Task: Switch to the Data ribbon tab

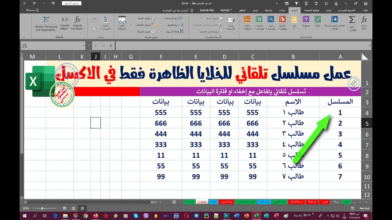Action: [x=282, y=10]
